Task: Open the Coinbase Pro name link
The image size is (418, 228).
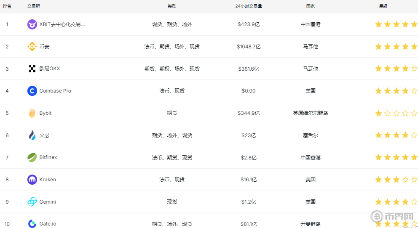Action: (55, 91)
